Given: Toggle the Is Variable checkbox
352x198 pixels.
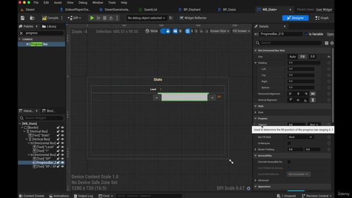Looking at the screenshot, I should pyautogui.click(x=306, y=34).
